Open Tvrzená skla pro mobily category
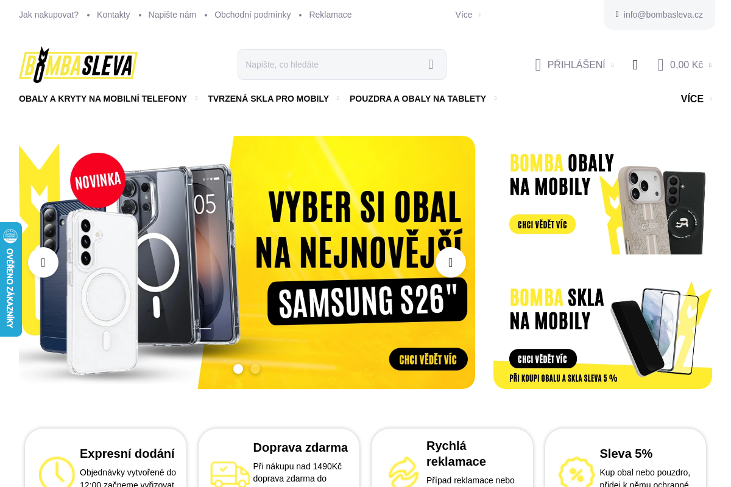Screen dimensions: 731x487 (x=268, y=99)
